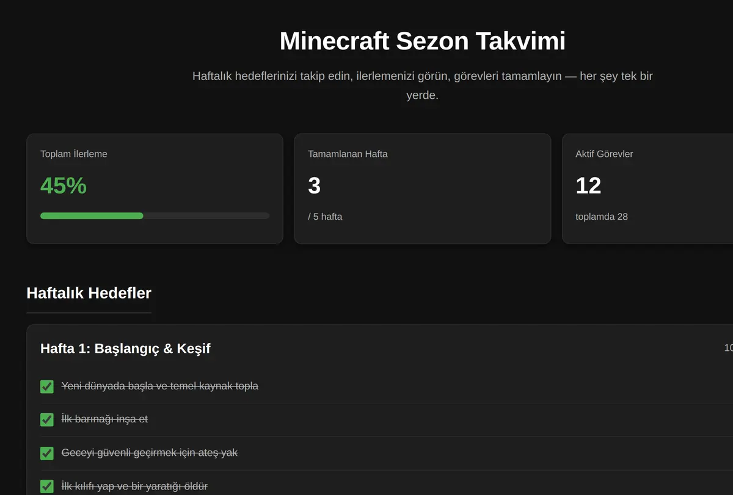Select the 'Toplam İlerleme' card label

(74, 154)
